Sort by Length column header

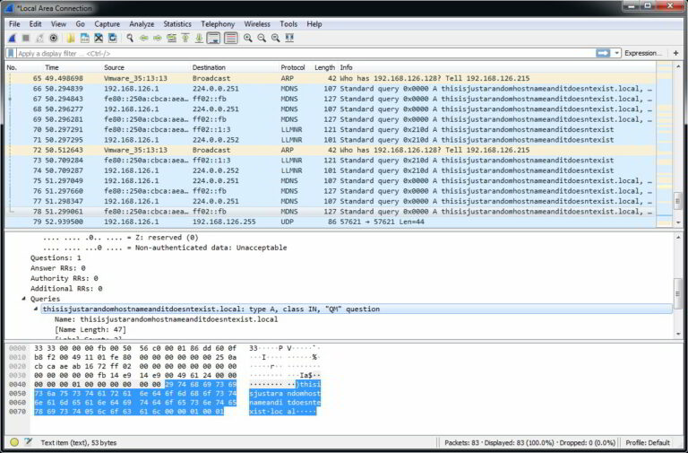tap(324, 67)
